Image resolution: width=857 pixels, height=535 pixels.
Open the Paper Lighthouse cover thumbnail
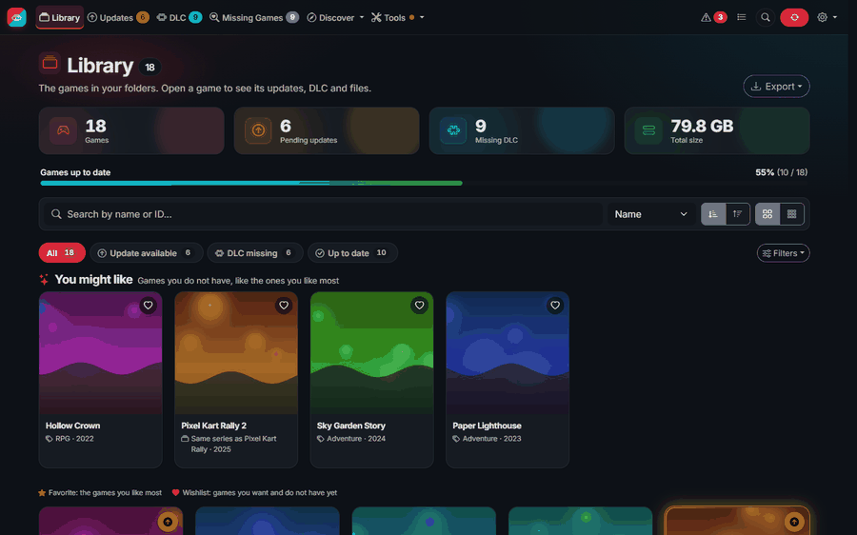(508, 353)
